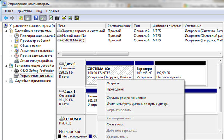
Task: Expand the Производительность node arrow
Action: (12, 56)
